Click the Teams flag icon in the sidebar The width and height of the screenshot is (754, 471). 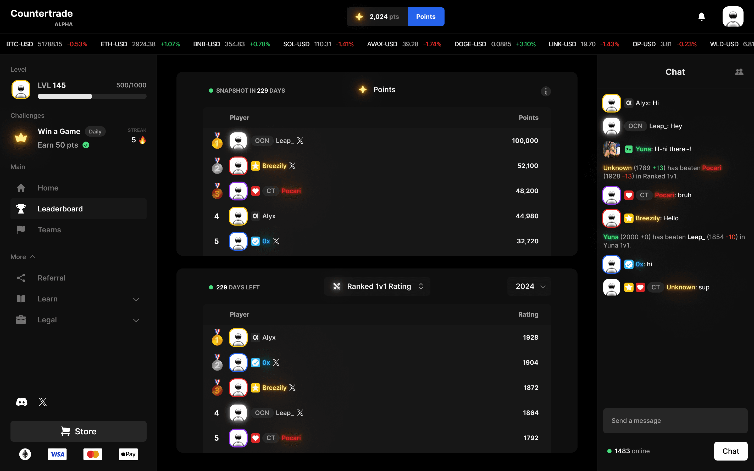(x=20, y=229)
